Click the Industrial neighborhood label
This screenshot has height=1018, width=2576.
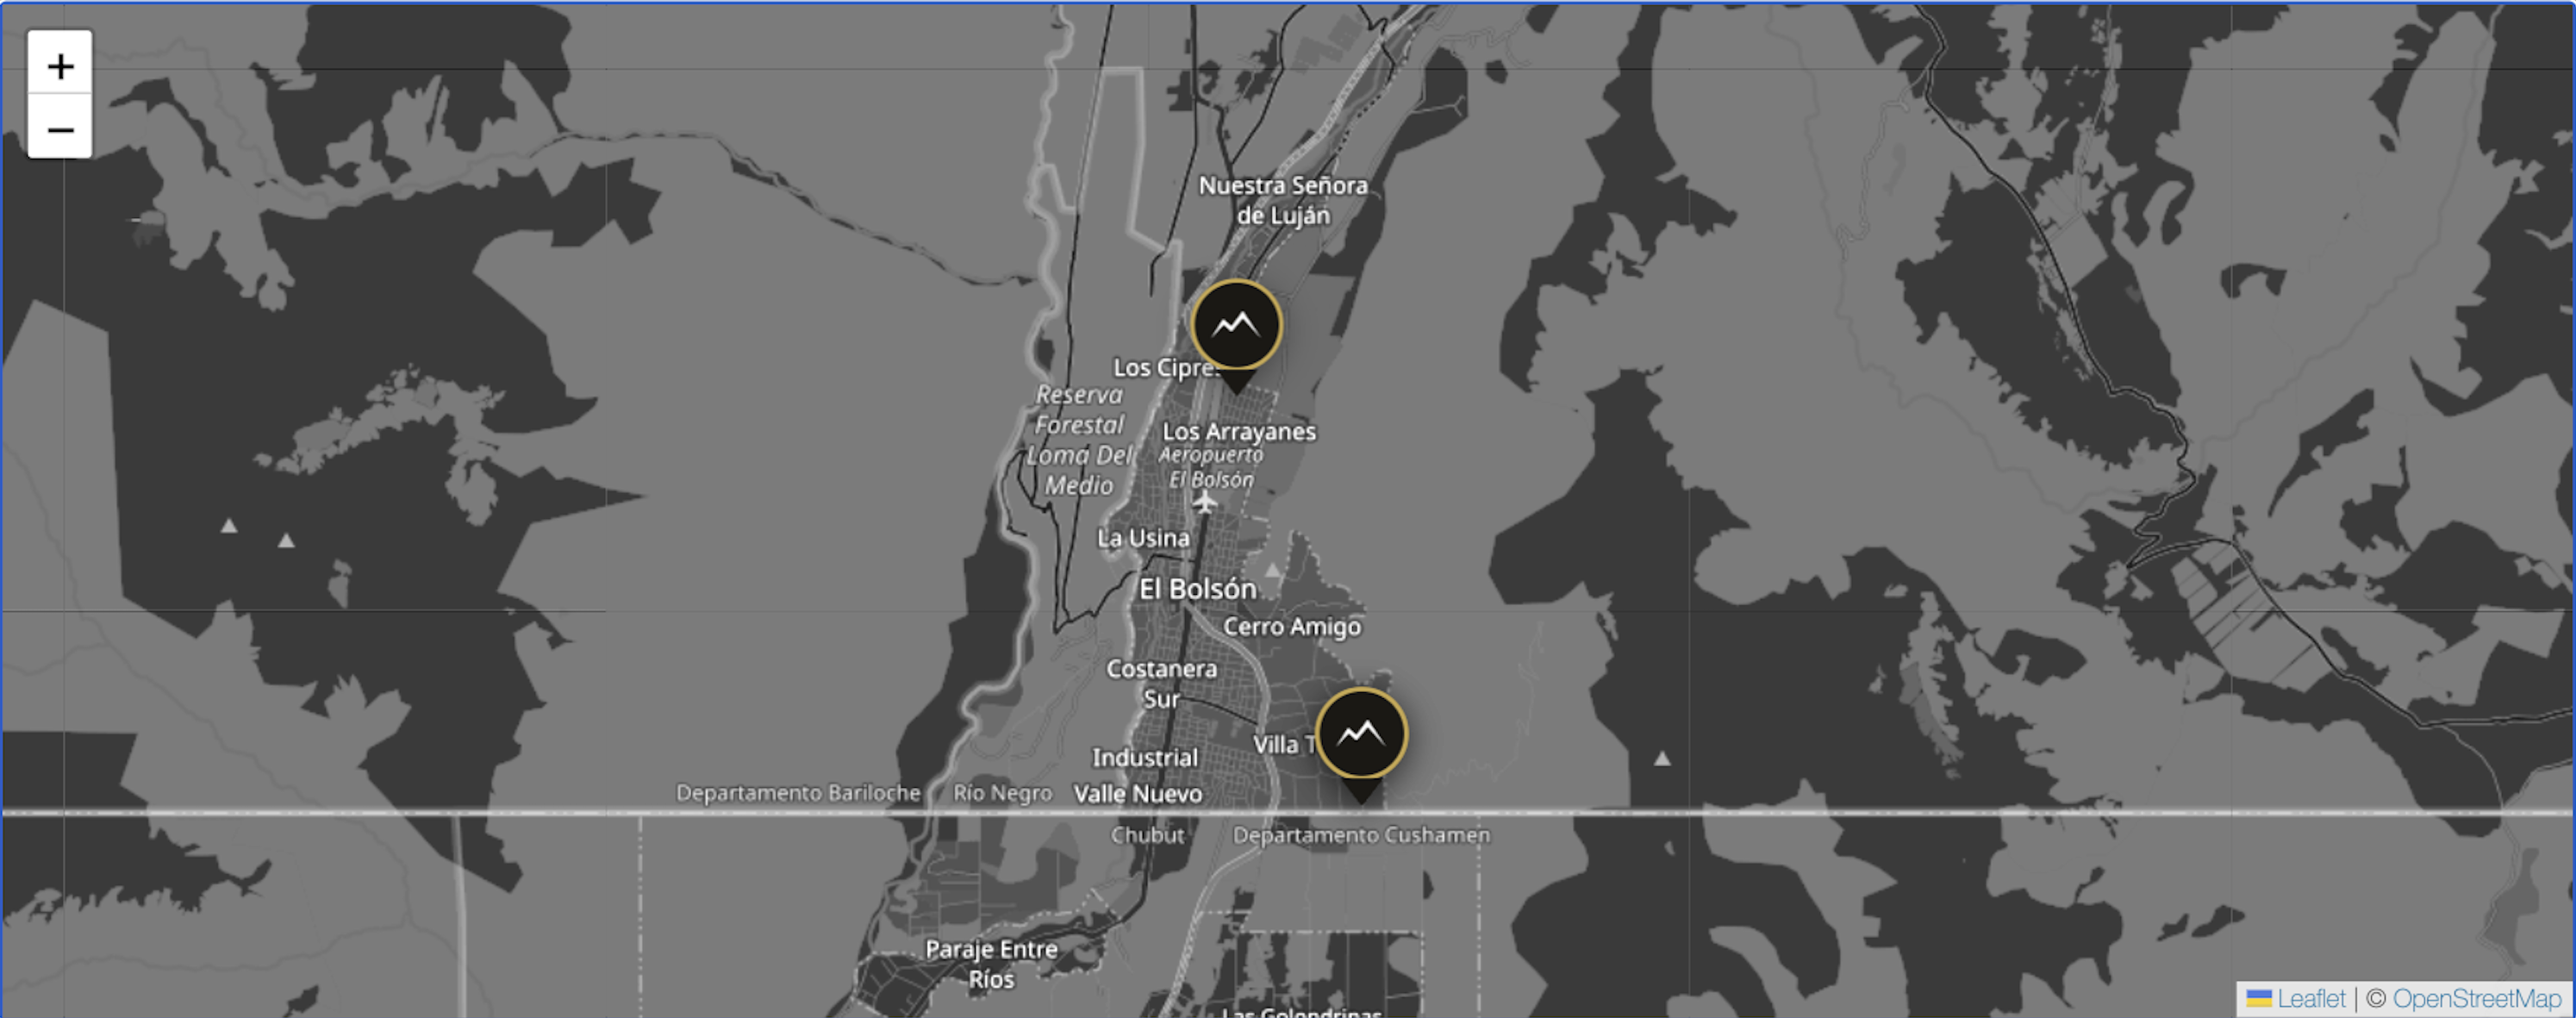click(1144, 758)
